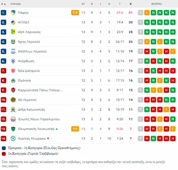Click the gray ? form box for ΑΠΟΕΛ

(x=140, y=22)
